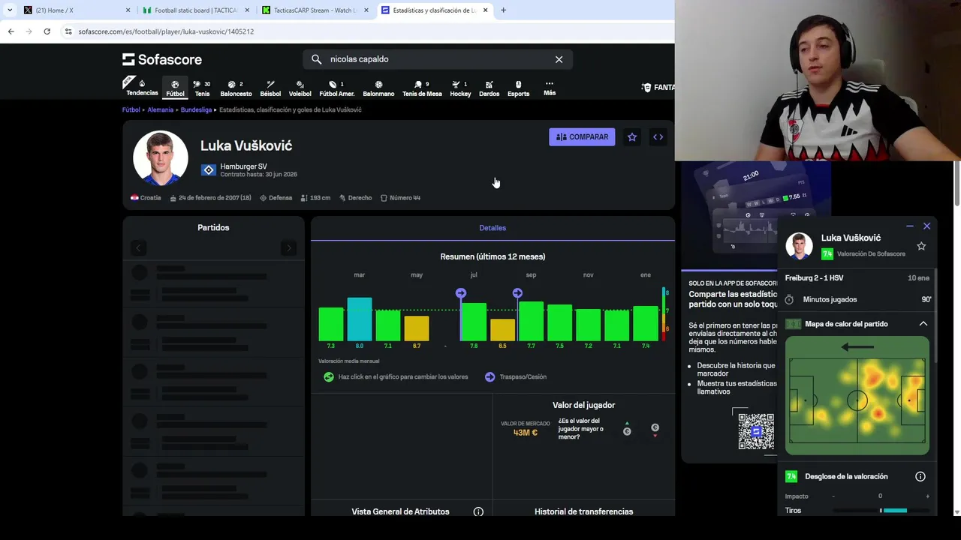Reload the current page
The width and height of the screenshot is (961, 540).
tap(47, 31)
